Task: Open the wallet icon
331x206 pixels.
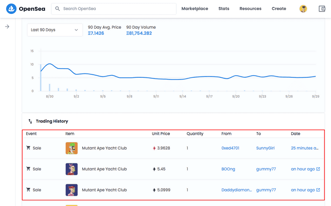Action: pos(322,9)
